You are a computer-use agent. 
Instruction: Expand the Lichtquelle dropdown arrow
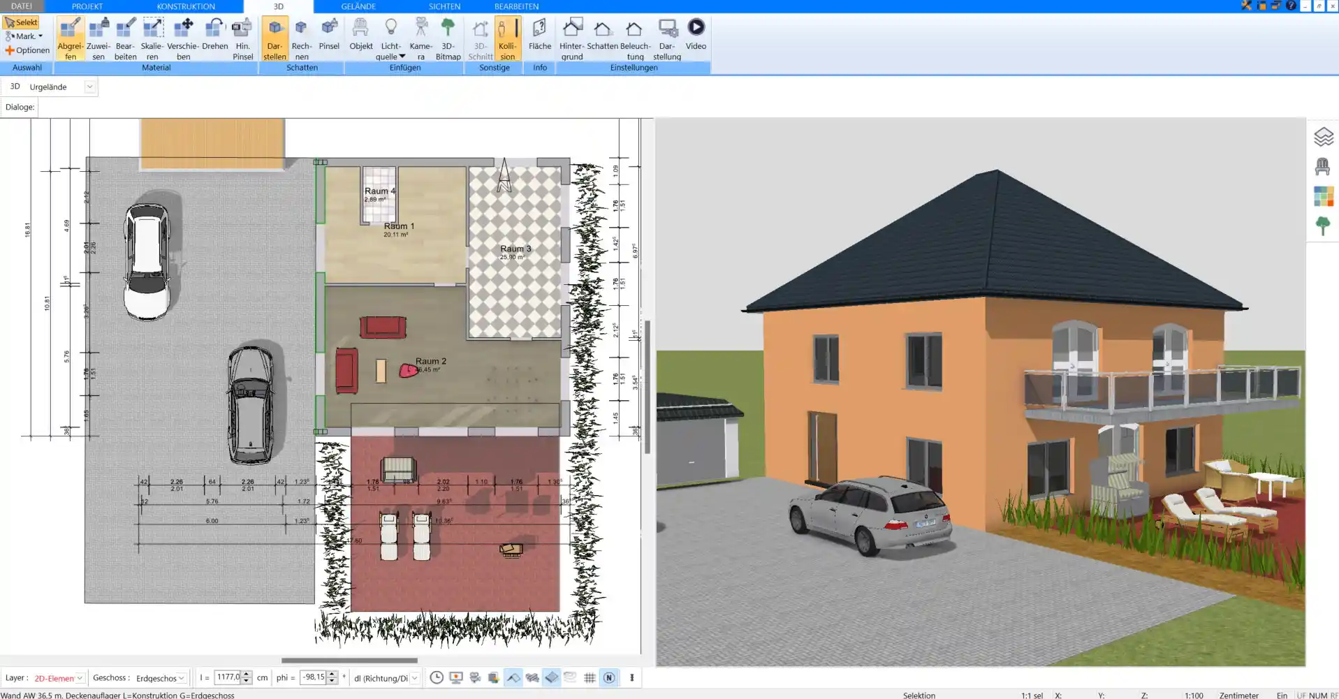[x=402, y=57]
